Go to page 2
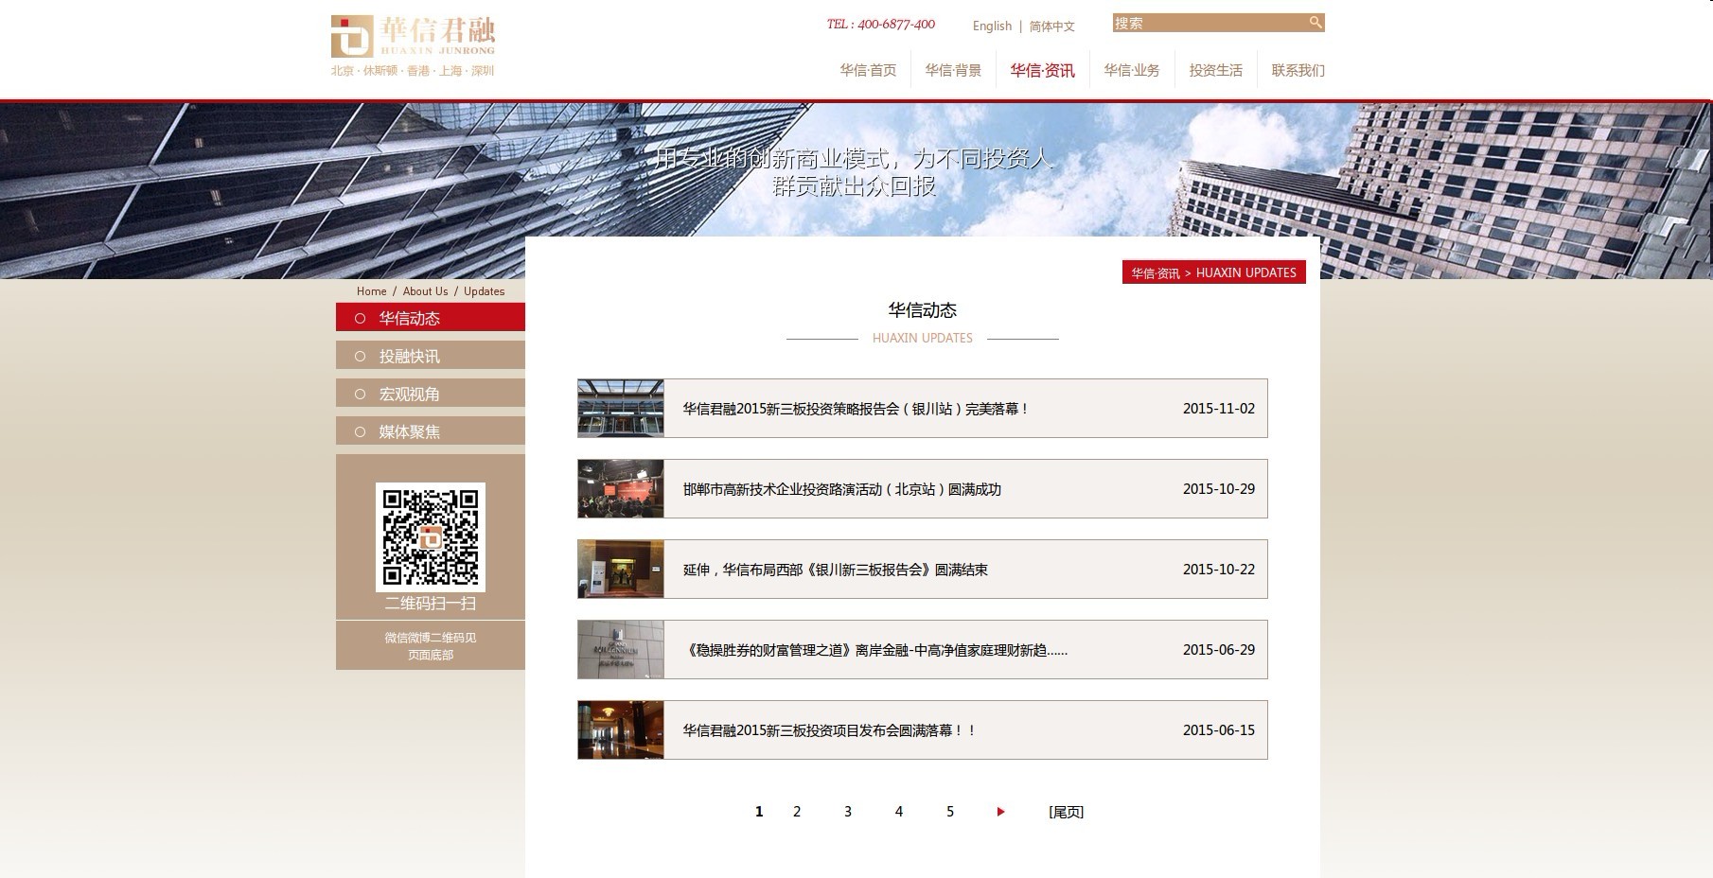 tap(797, 812)
